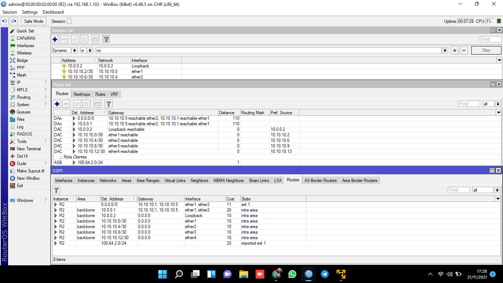The width and height of the screenshot is (503, 283).
Task: Launch New Terminal from the sidebar
Action: click(x=29, y=149)
